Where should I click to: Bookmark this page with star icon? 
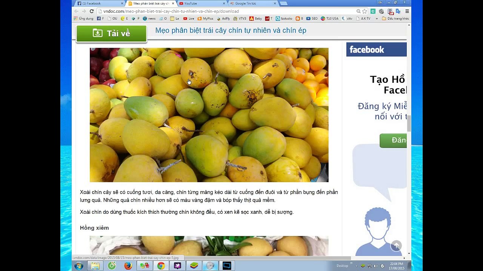point(365,11)
